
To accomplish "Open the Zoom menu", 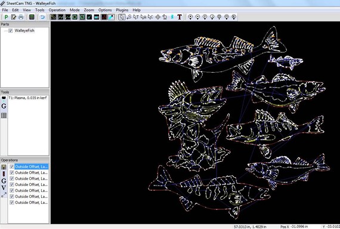I will (89, 10).
